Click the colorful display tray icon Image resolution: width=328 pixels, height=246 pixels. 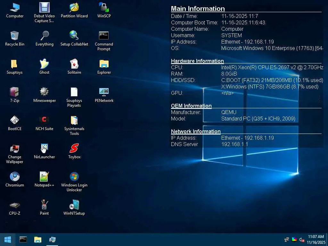294,240
